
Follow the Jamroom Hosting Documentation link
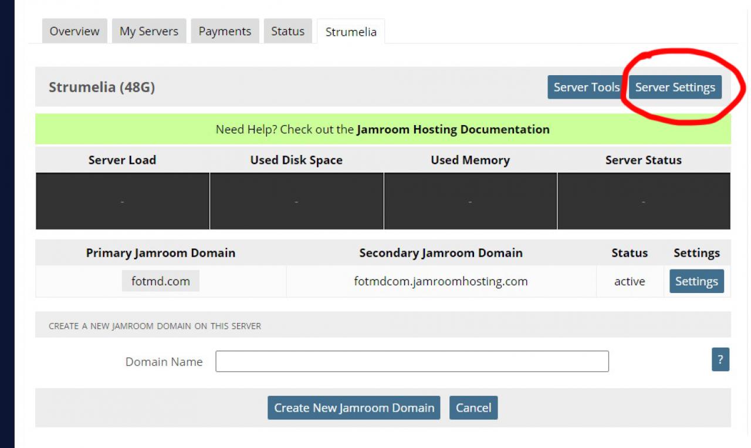[453, 129]
